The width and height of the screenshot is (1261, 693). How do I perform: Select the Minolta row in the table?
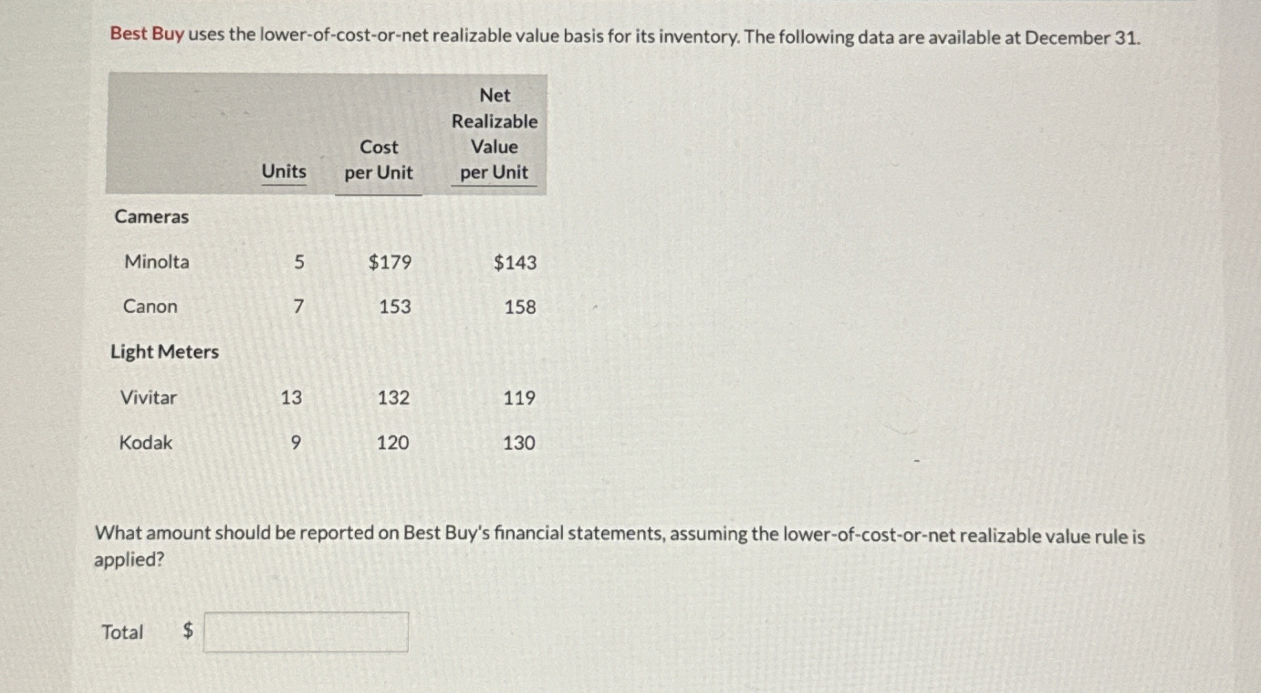pos(156,262)
